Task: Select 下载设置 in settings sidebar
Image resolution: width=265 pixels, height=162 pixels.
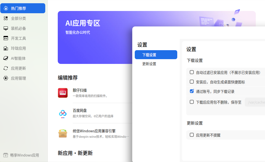Action: (x=156, y=55)
